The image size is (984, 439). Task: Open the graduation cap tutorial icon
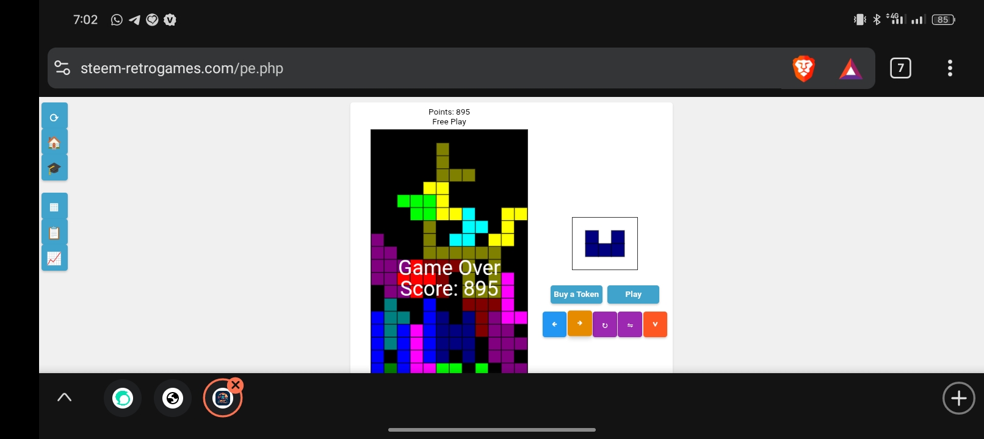54,168
